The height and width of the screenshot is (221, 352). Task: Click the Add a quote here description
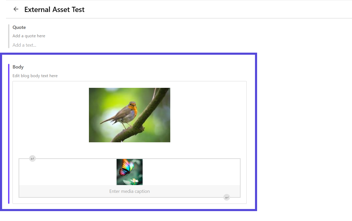click(x=29, y=36)
